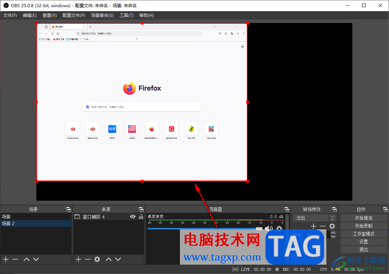Viewport: 389px width, 274px height.
Task: Click the LIVE streaming status icon
Action: coord(235,269)
